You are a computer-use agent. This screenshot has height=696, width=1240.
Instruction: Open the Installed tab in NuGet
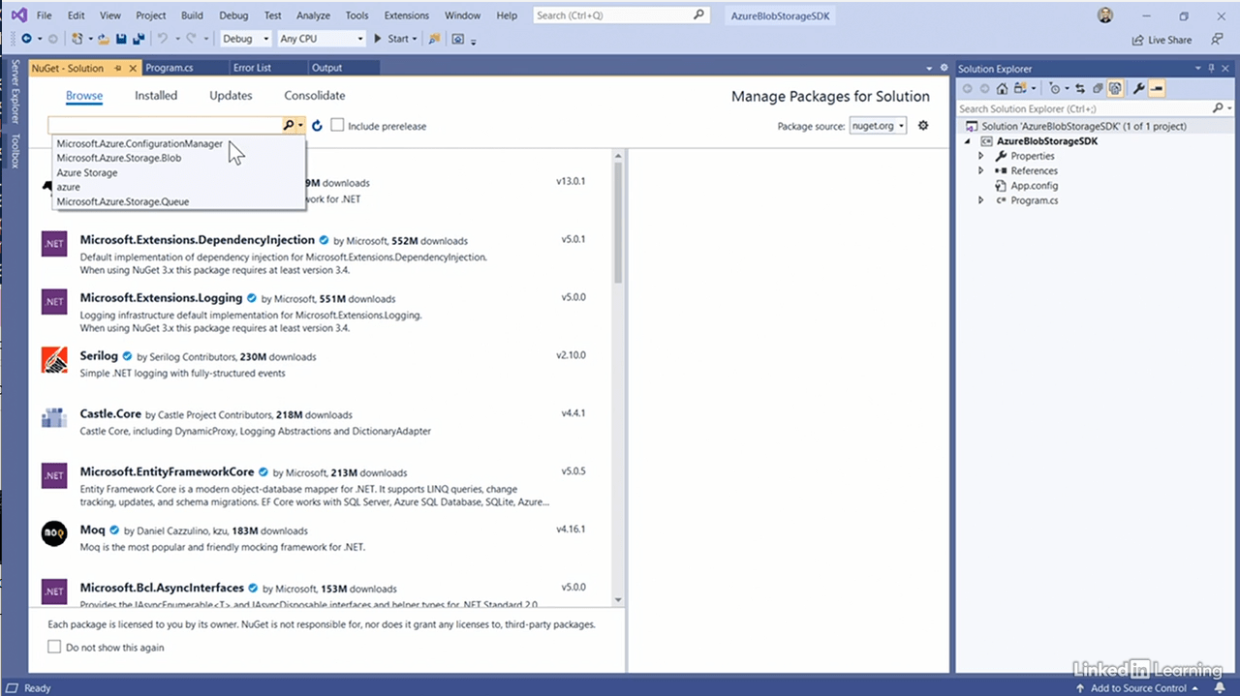coord(156,96)
